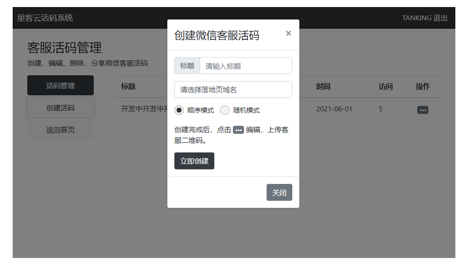Close the dialog with the × icon
This screenshot has height=265, width=468.
288,33
